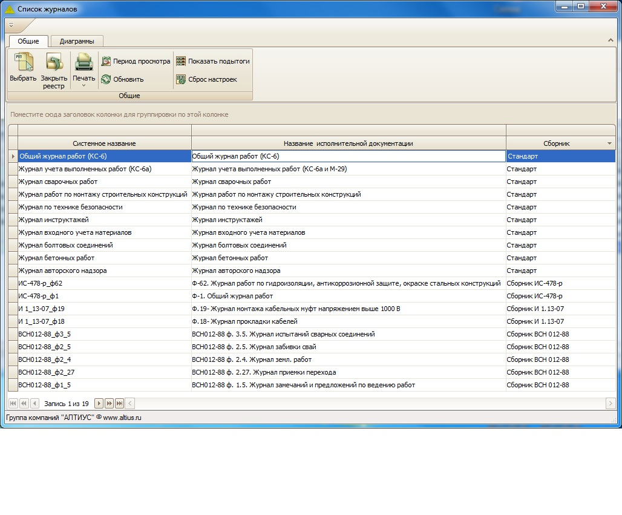
Task: Sort by Системное название column header
Action: (x=104, y=143)
